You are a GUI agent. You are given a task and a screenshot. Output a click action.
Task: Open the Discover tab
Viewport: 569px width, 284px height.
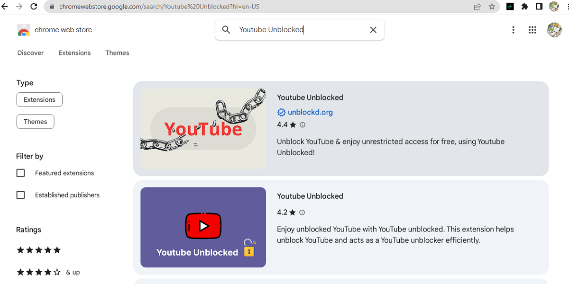(x=30, y=53)
